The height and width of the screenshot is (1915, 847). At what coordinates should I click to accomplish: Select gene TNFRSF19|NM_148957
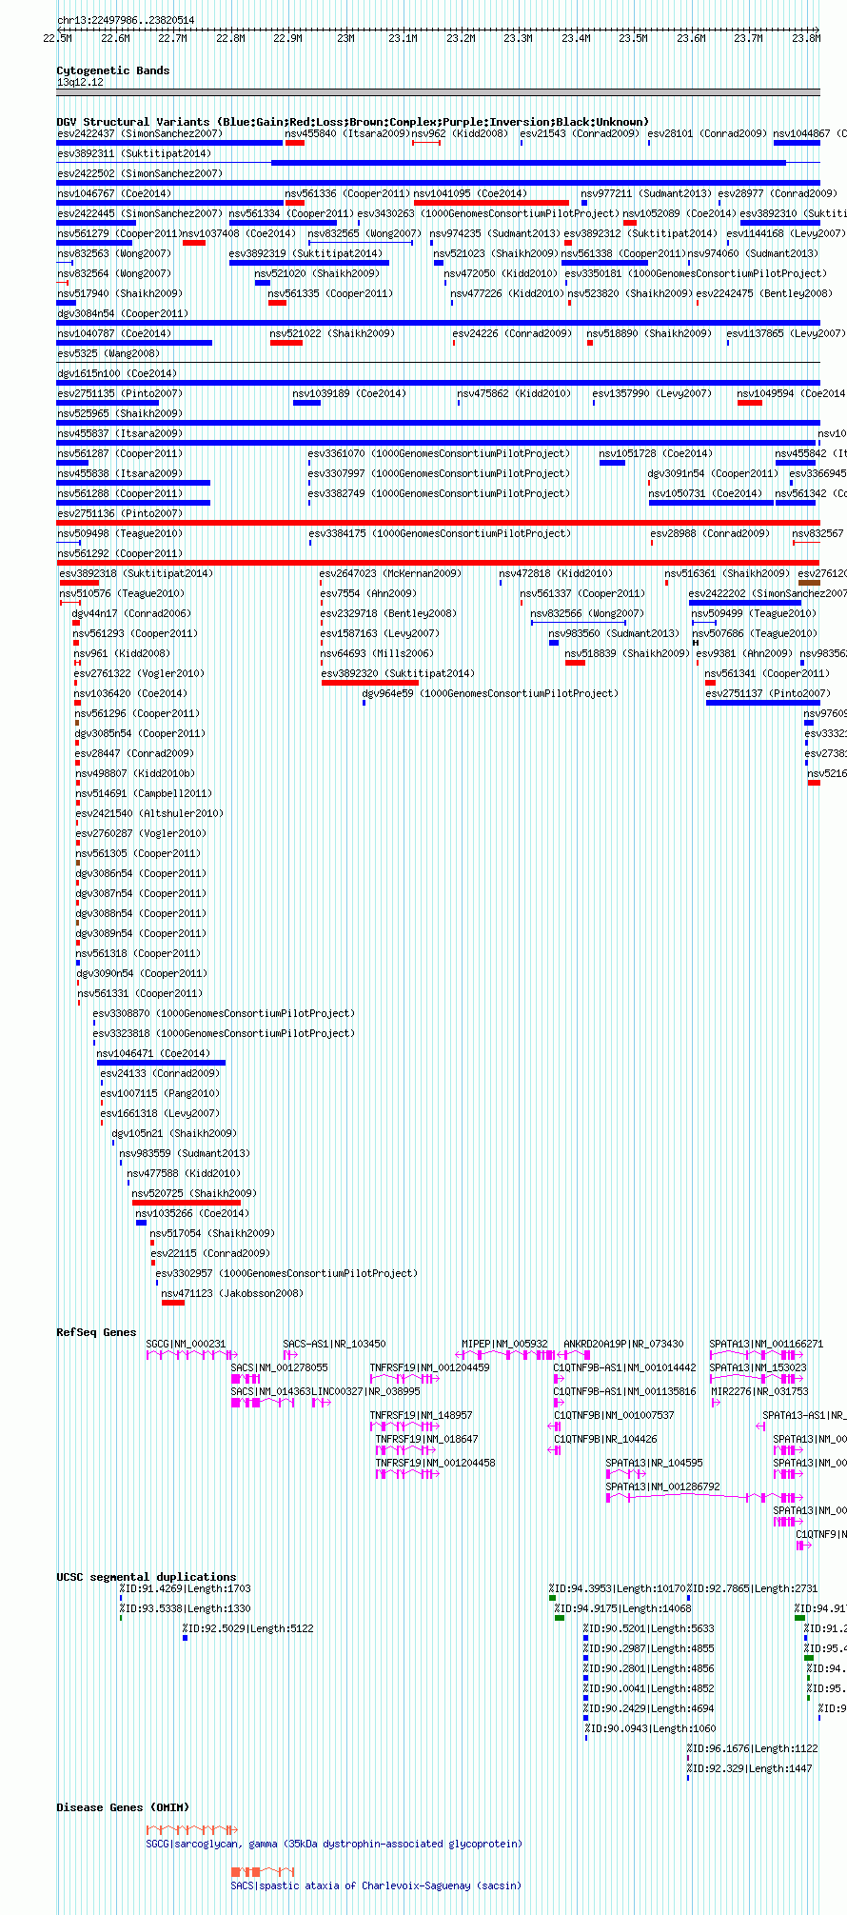(x=422, y=1415)
